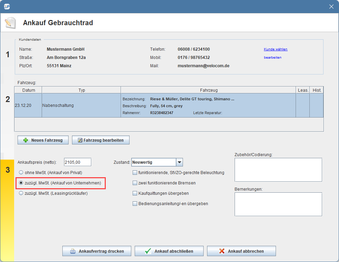Click Ankauf abschließen button
339x262 pixels.
[x=169, y=251]
